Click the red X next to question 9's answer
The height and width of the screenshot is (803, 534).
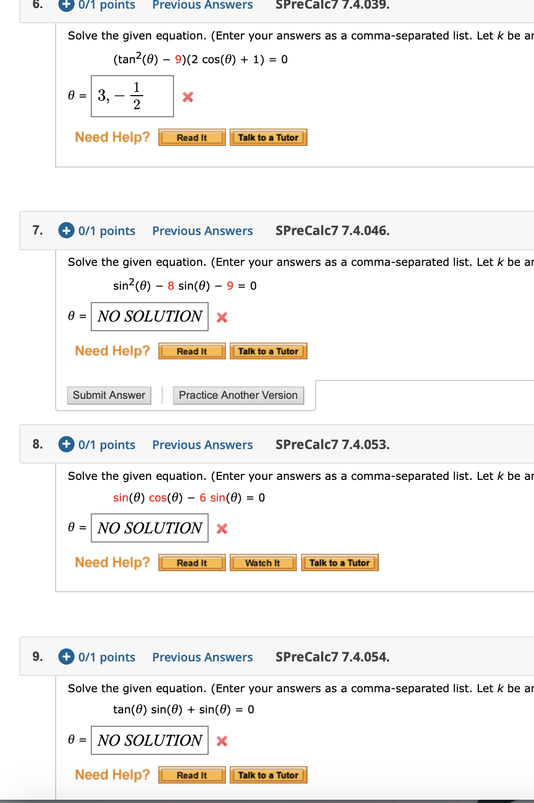[x=222, y=741]
